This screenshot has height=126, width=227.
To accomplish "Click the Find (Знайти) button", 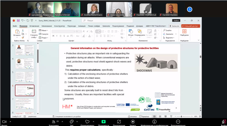I will point(167,30).
